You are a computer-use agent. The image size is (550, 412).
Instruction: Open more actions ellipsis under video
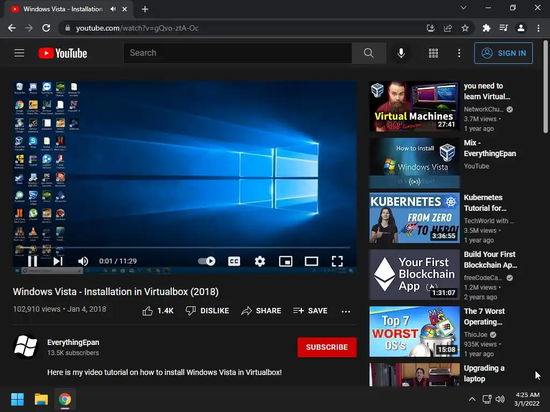click(x=346, y=311)
